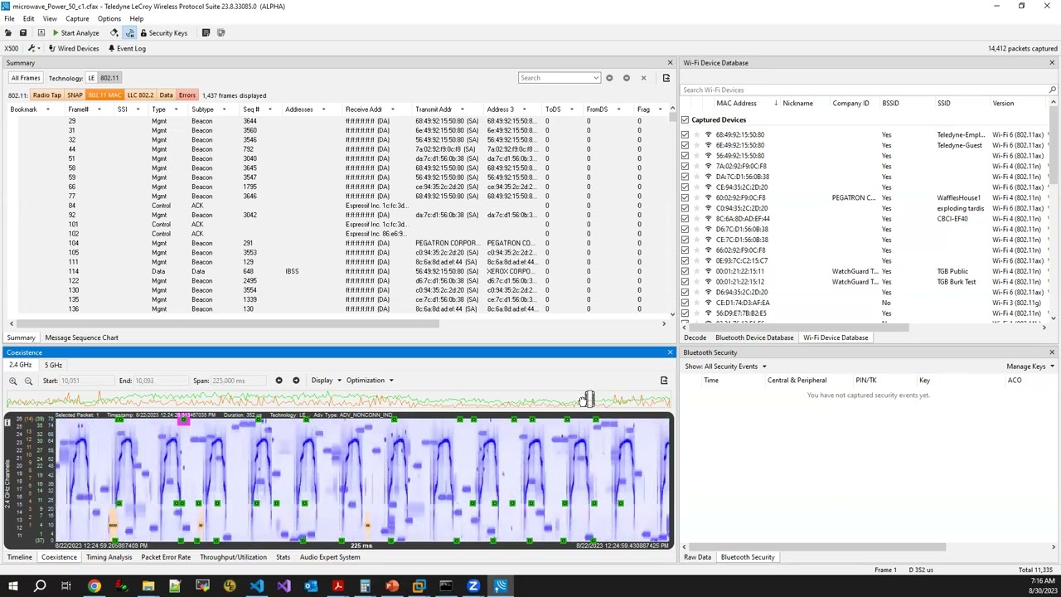Viewport: 1061px width, 597px height.
Task: Open Security Keys
Action: 162,33
